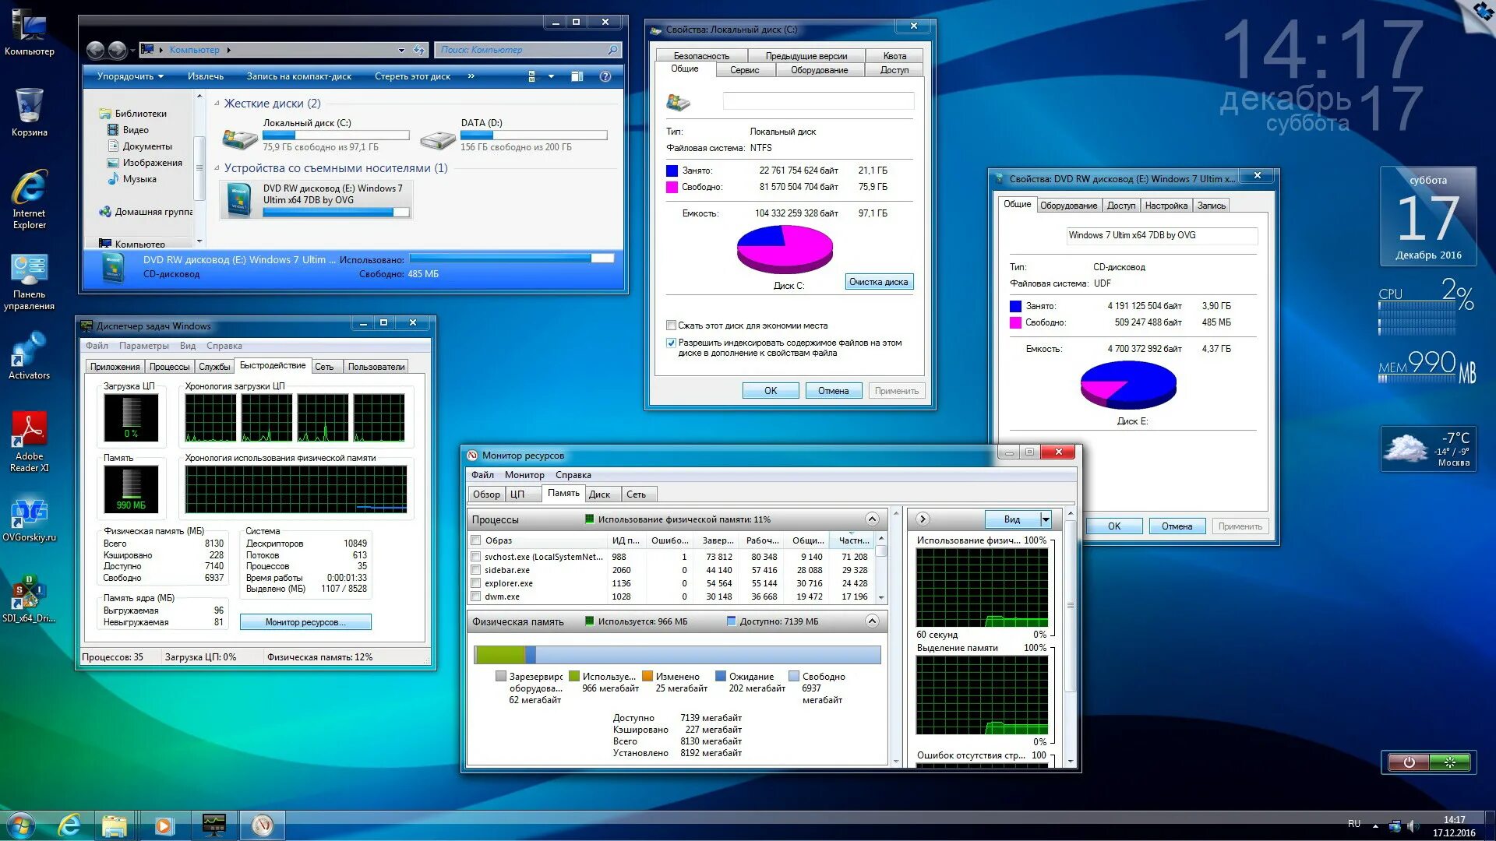Open Запись tab in DVD properties
This screenshot has height=841, width=1496.
coord(1211,206)
